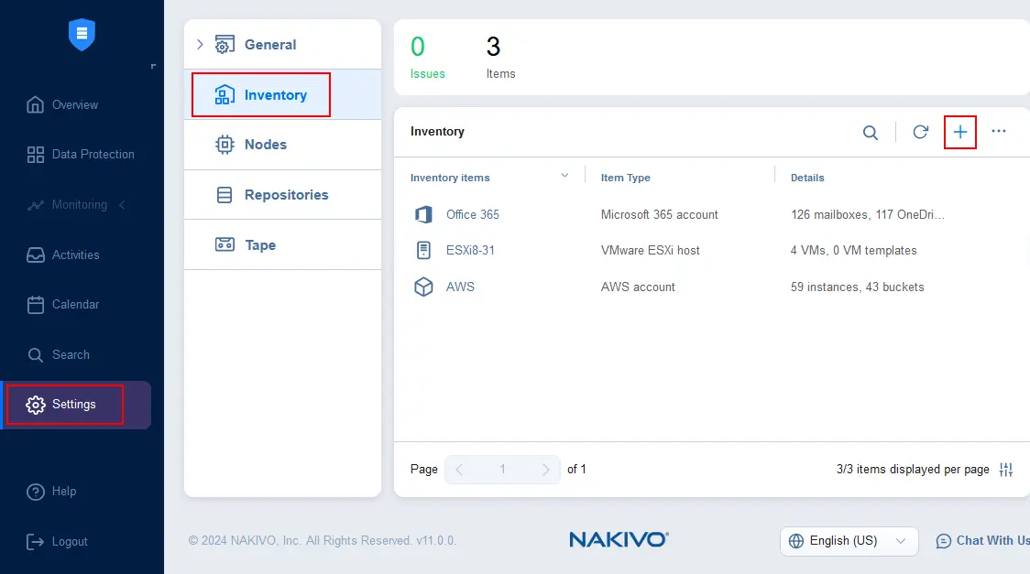Click the Office 365 item icon

click(423, 214)
